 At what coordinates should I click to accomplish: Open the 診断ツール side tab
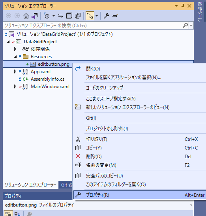pyautogui.click(x=200, y=11)
